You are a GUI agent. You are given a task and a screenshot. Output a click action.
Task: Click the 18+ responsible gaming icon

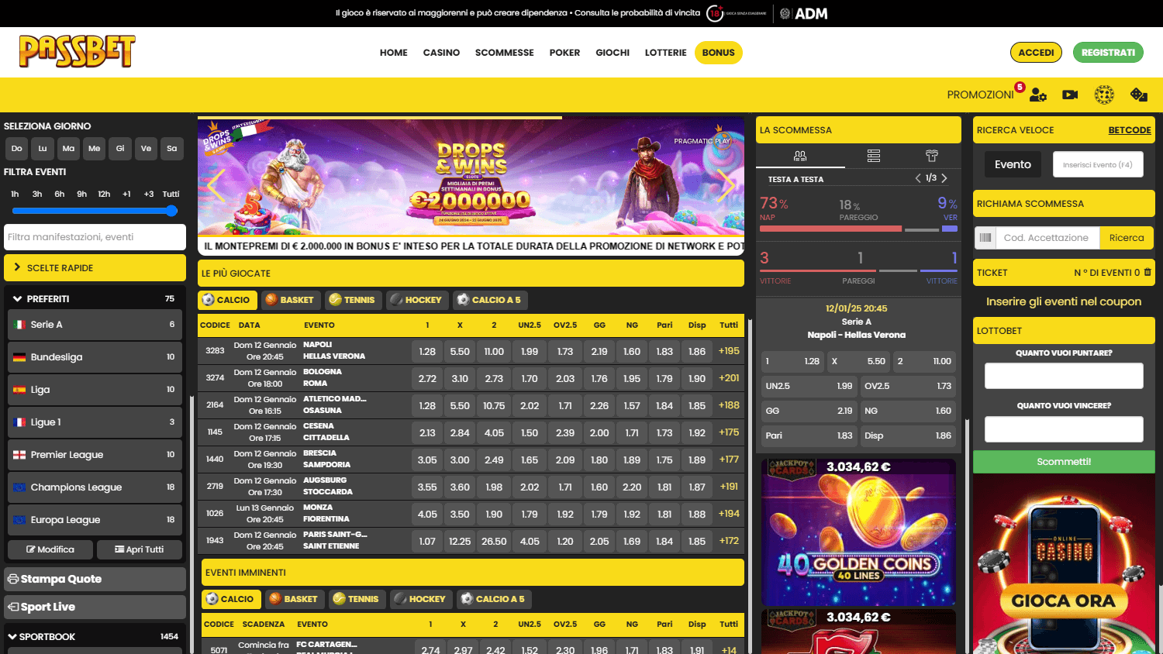tap(715, 13)
